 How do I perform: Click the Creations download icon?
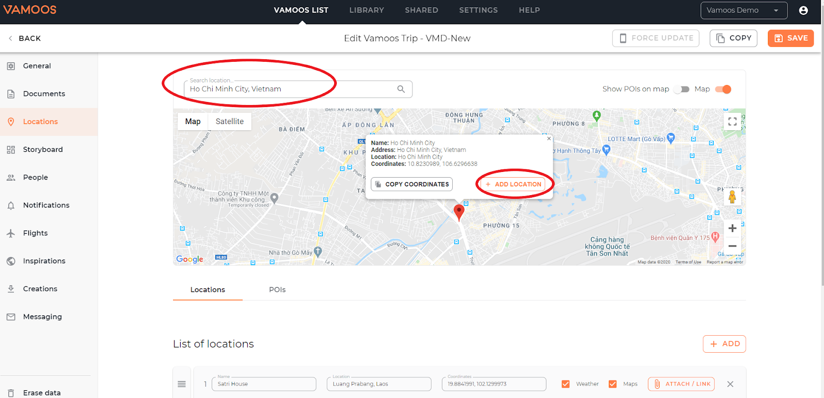(11, 289)
